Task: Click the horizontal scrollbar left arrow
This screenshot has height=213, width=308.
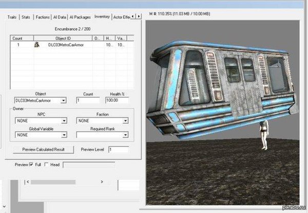Action: [28, 182]
